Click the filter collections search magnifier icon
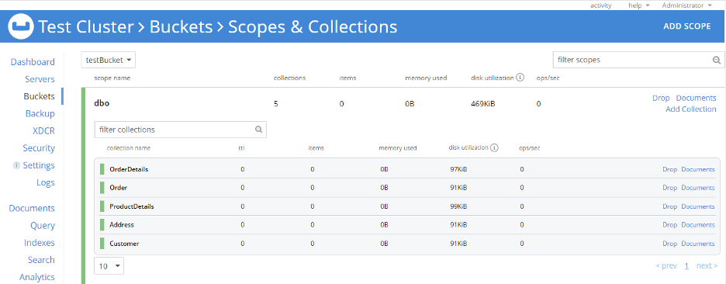Image resolution: width=726 pixels, height=284 pixels. coord(259,130)
